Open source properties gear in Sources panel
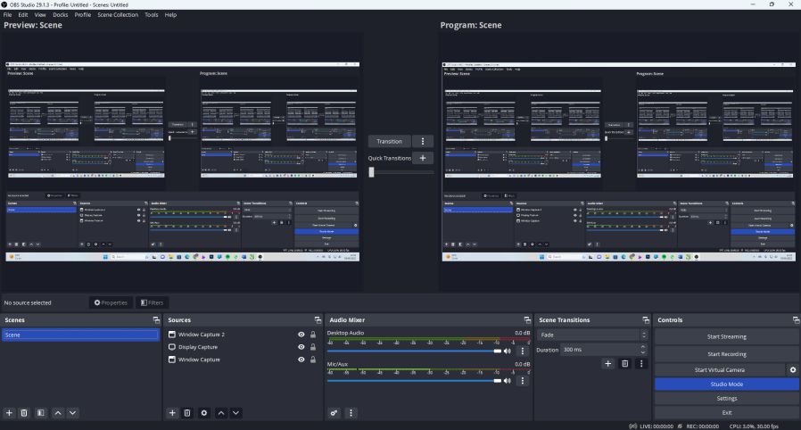Image resolution: width=801 pixels, height=430 pixels. click(204, 413)
